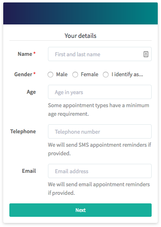Click the 'First and last name' input
This screenshot has height=227, width=161.
tap(100, 54)
